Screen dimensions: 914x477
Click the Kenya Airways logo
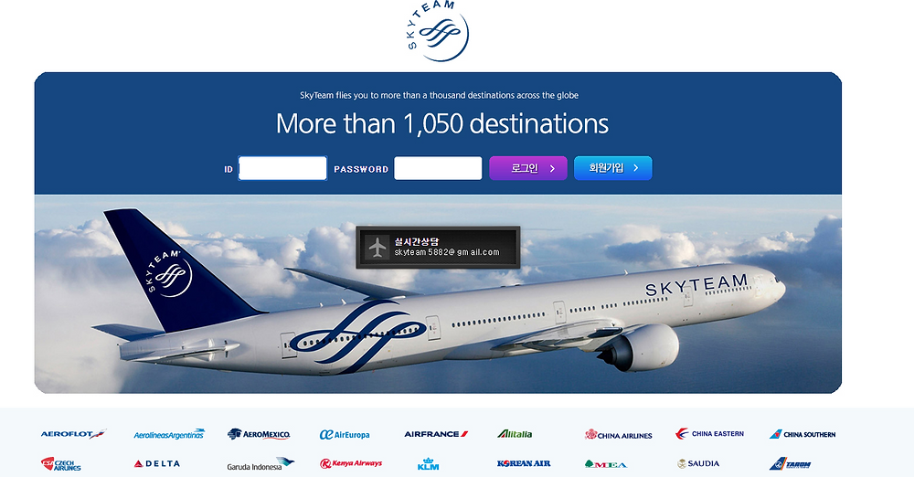(x=351, y=463)
